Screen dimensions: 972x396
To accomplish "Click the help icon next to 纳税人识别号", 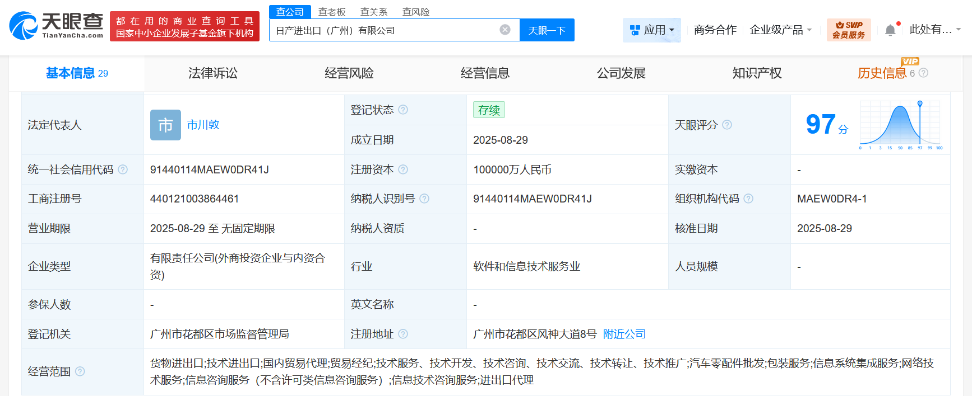I will (x=424, y=199).
